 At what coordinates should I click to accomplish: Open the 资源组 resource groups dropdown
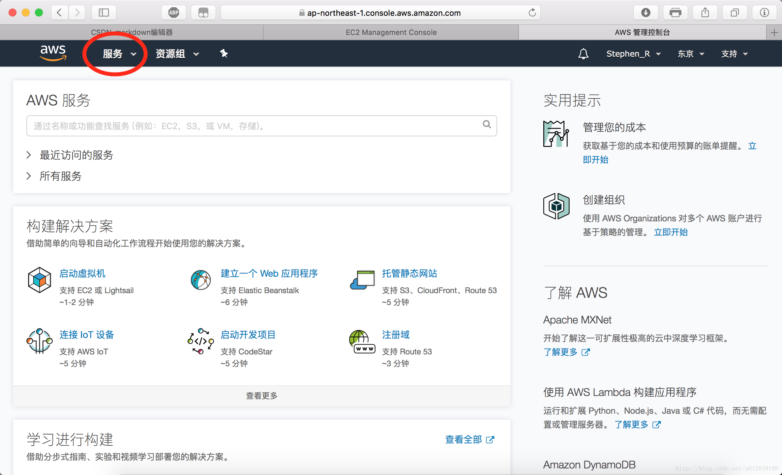(177, 54)
